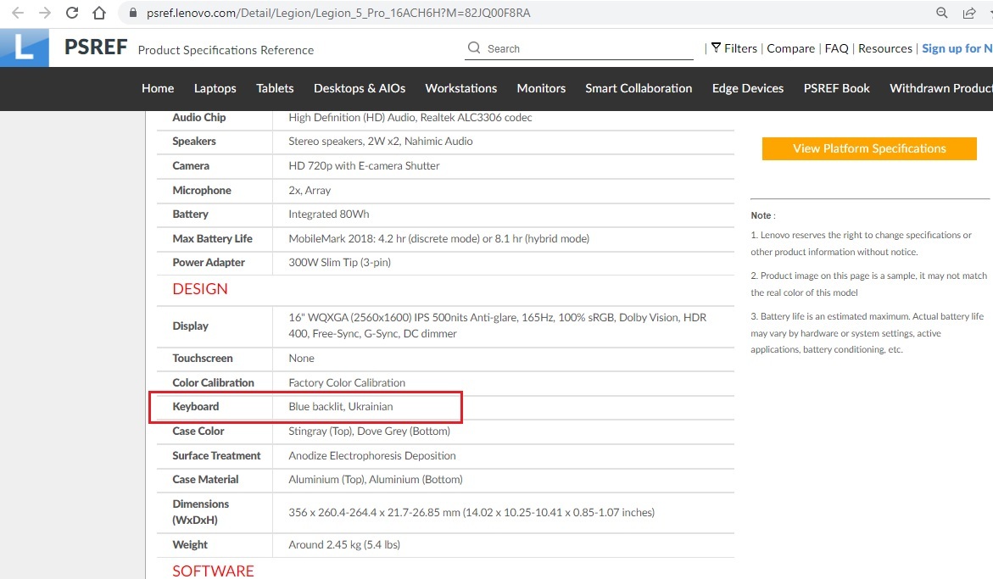Click the search magnifier icon in PSREF header
This screenshot has height=579, width=993.
point(474,48)
